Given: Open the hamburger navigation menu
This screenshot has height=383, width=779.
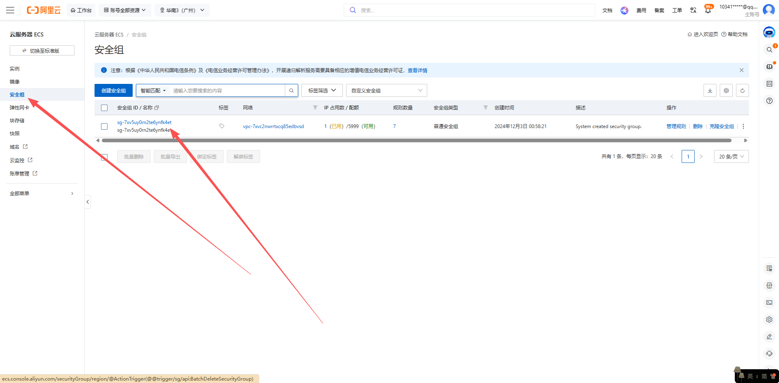Looking at the screenshot, I should (10, 10).
